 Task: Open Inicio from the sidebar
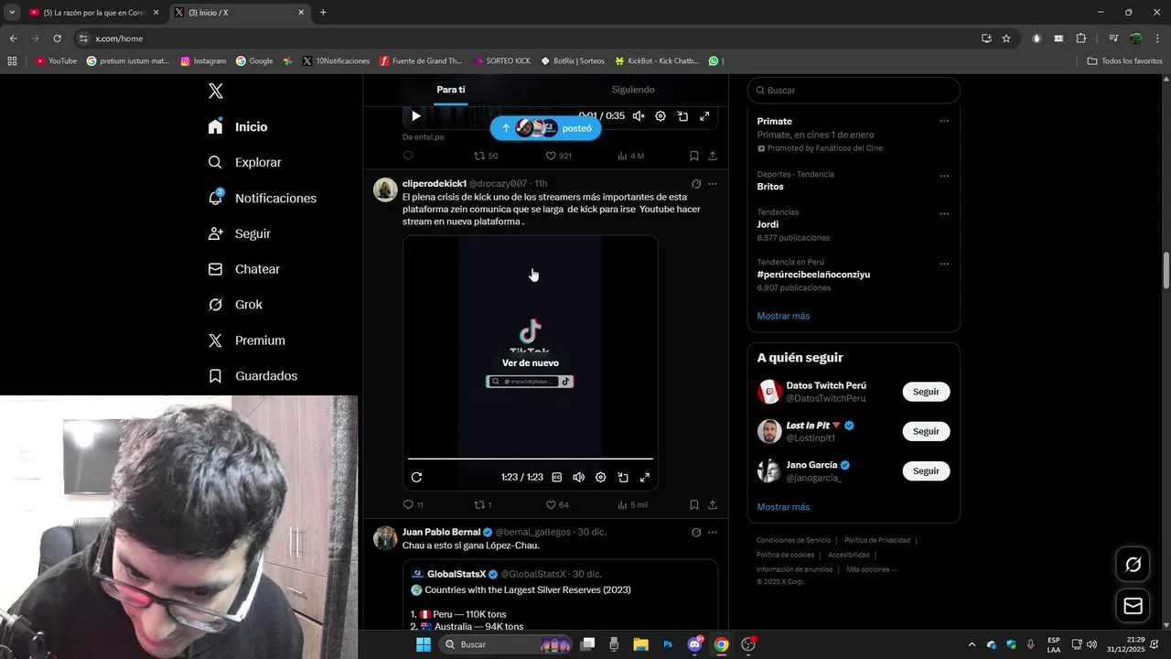click(238, 127)
